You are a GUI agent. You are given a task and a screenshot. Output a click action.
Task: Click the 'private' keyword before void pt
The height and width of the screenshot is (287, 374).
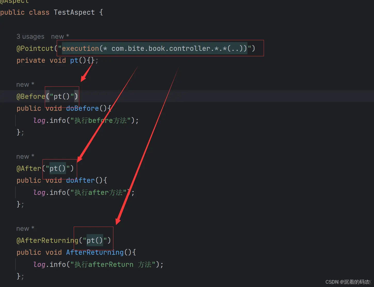click(x=31, y=60)
